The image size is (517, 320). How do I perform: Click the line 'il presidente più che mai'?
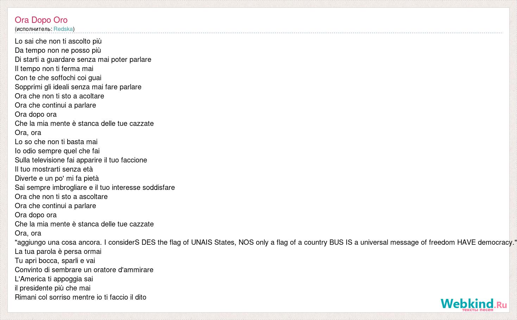point(53,288)
